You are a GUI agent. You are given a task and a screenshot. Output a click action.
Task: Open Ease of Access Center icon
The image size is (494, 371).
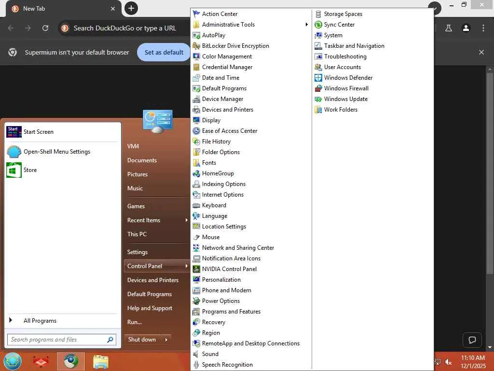196,131
